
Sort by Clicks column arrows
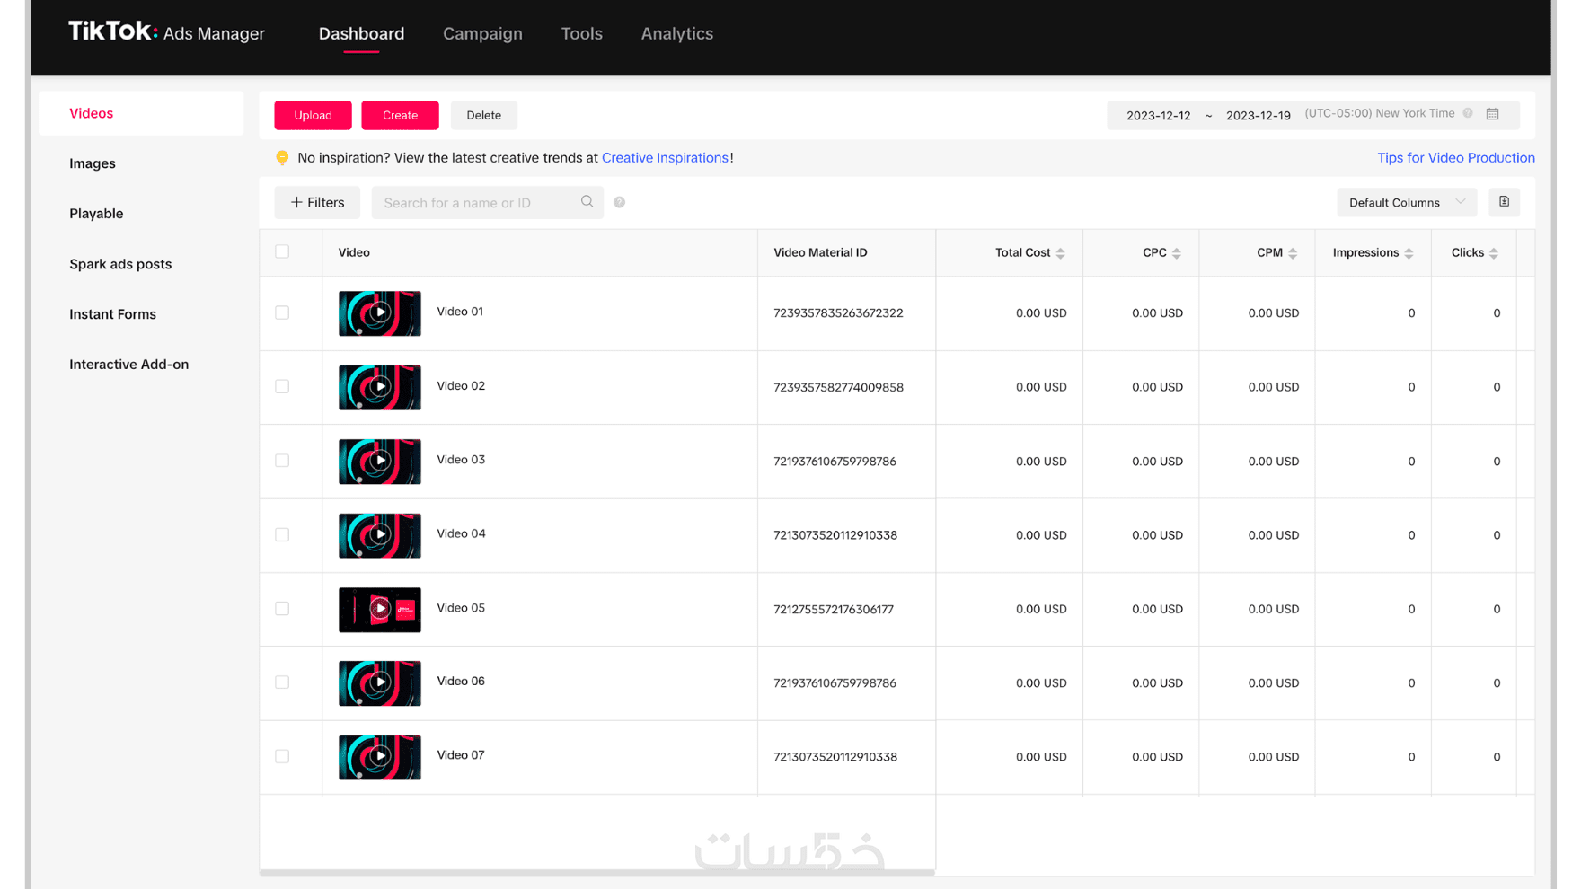pos(1494,253)
